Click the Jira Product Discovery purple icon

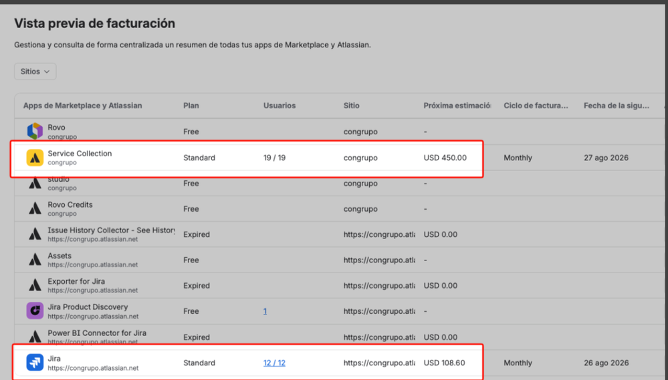point(35,311)
